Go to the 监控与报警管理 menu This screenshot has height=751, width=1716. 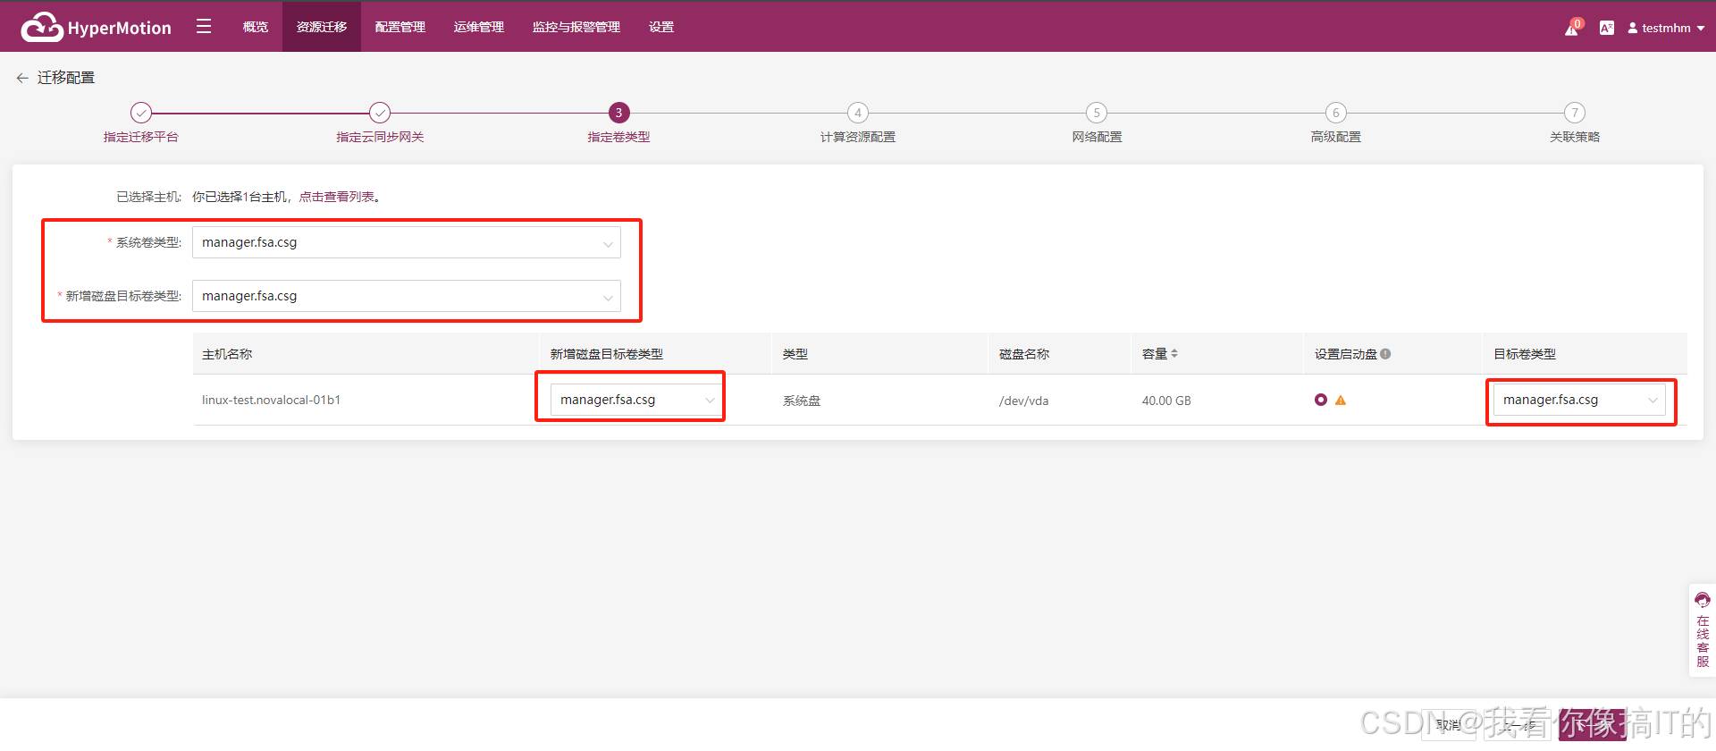(x=576, y=27)
